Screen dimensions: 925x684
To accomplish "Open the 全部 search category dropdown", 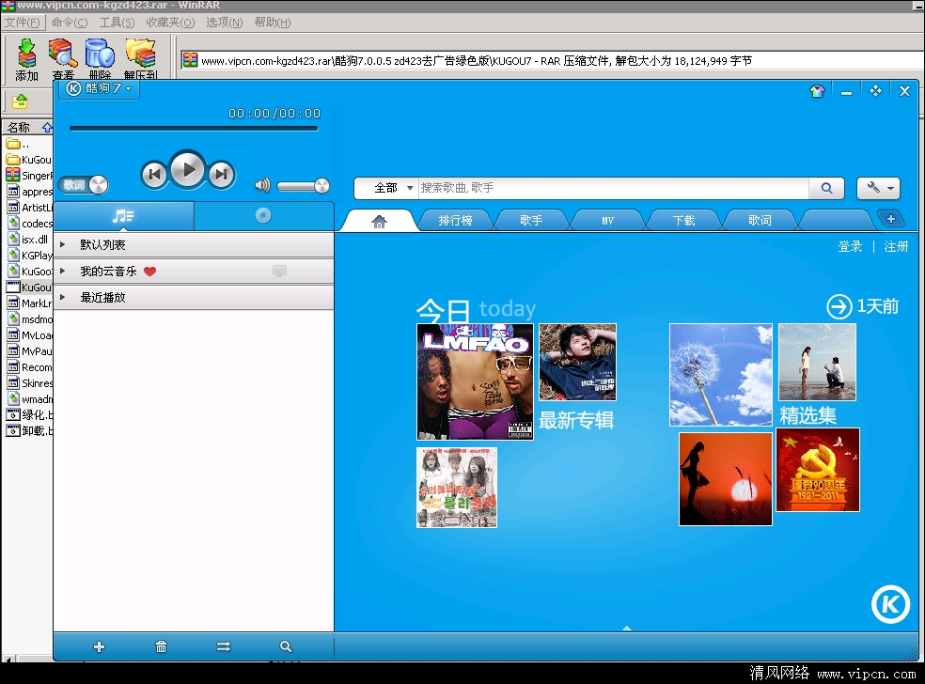I will click(393, 188).
